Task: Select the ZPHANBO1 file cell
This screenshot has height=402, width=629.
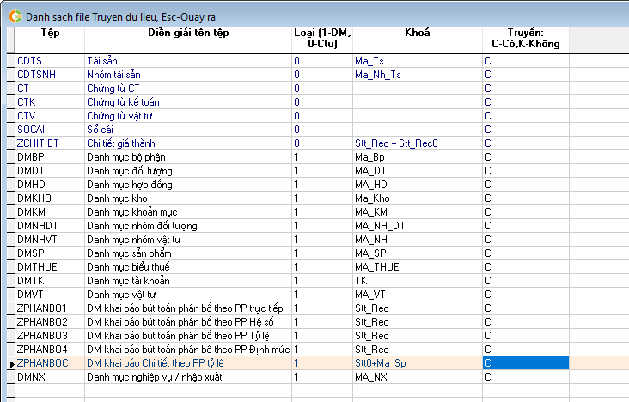Action: pyautogui.click(x=50, y=308)
